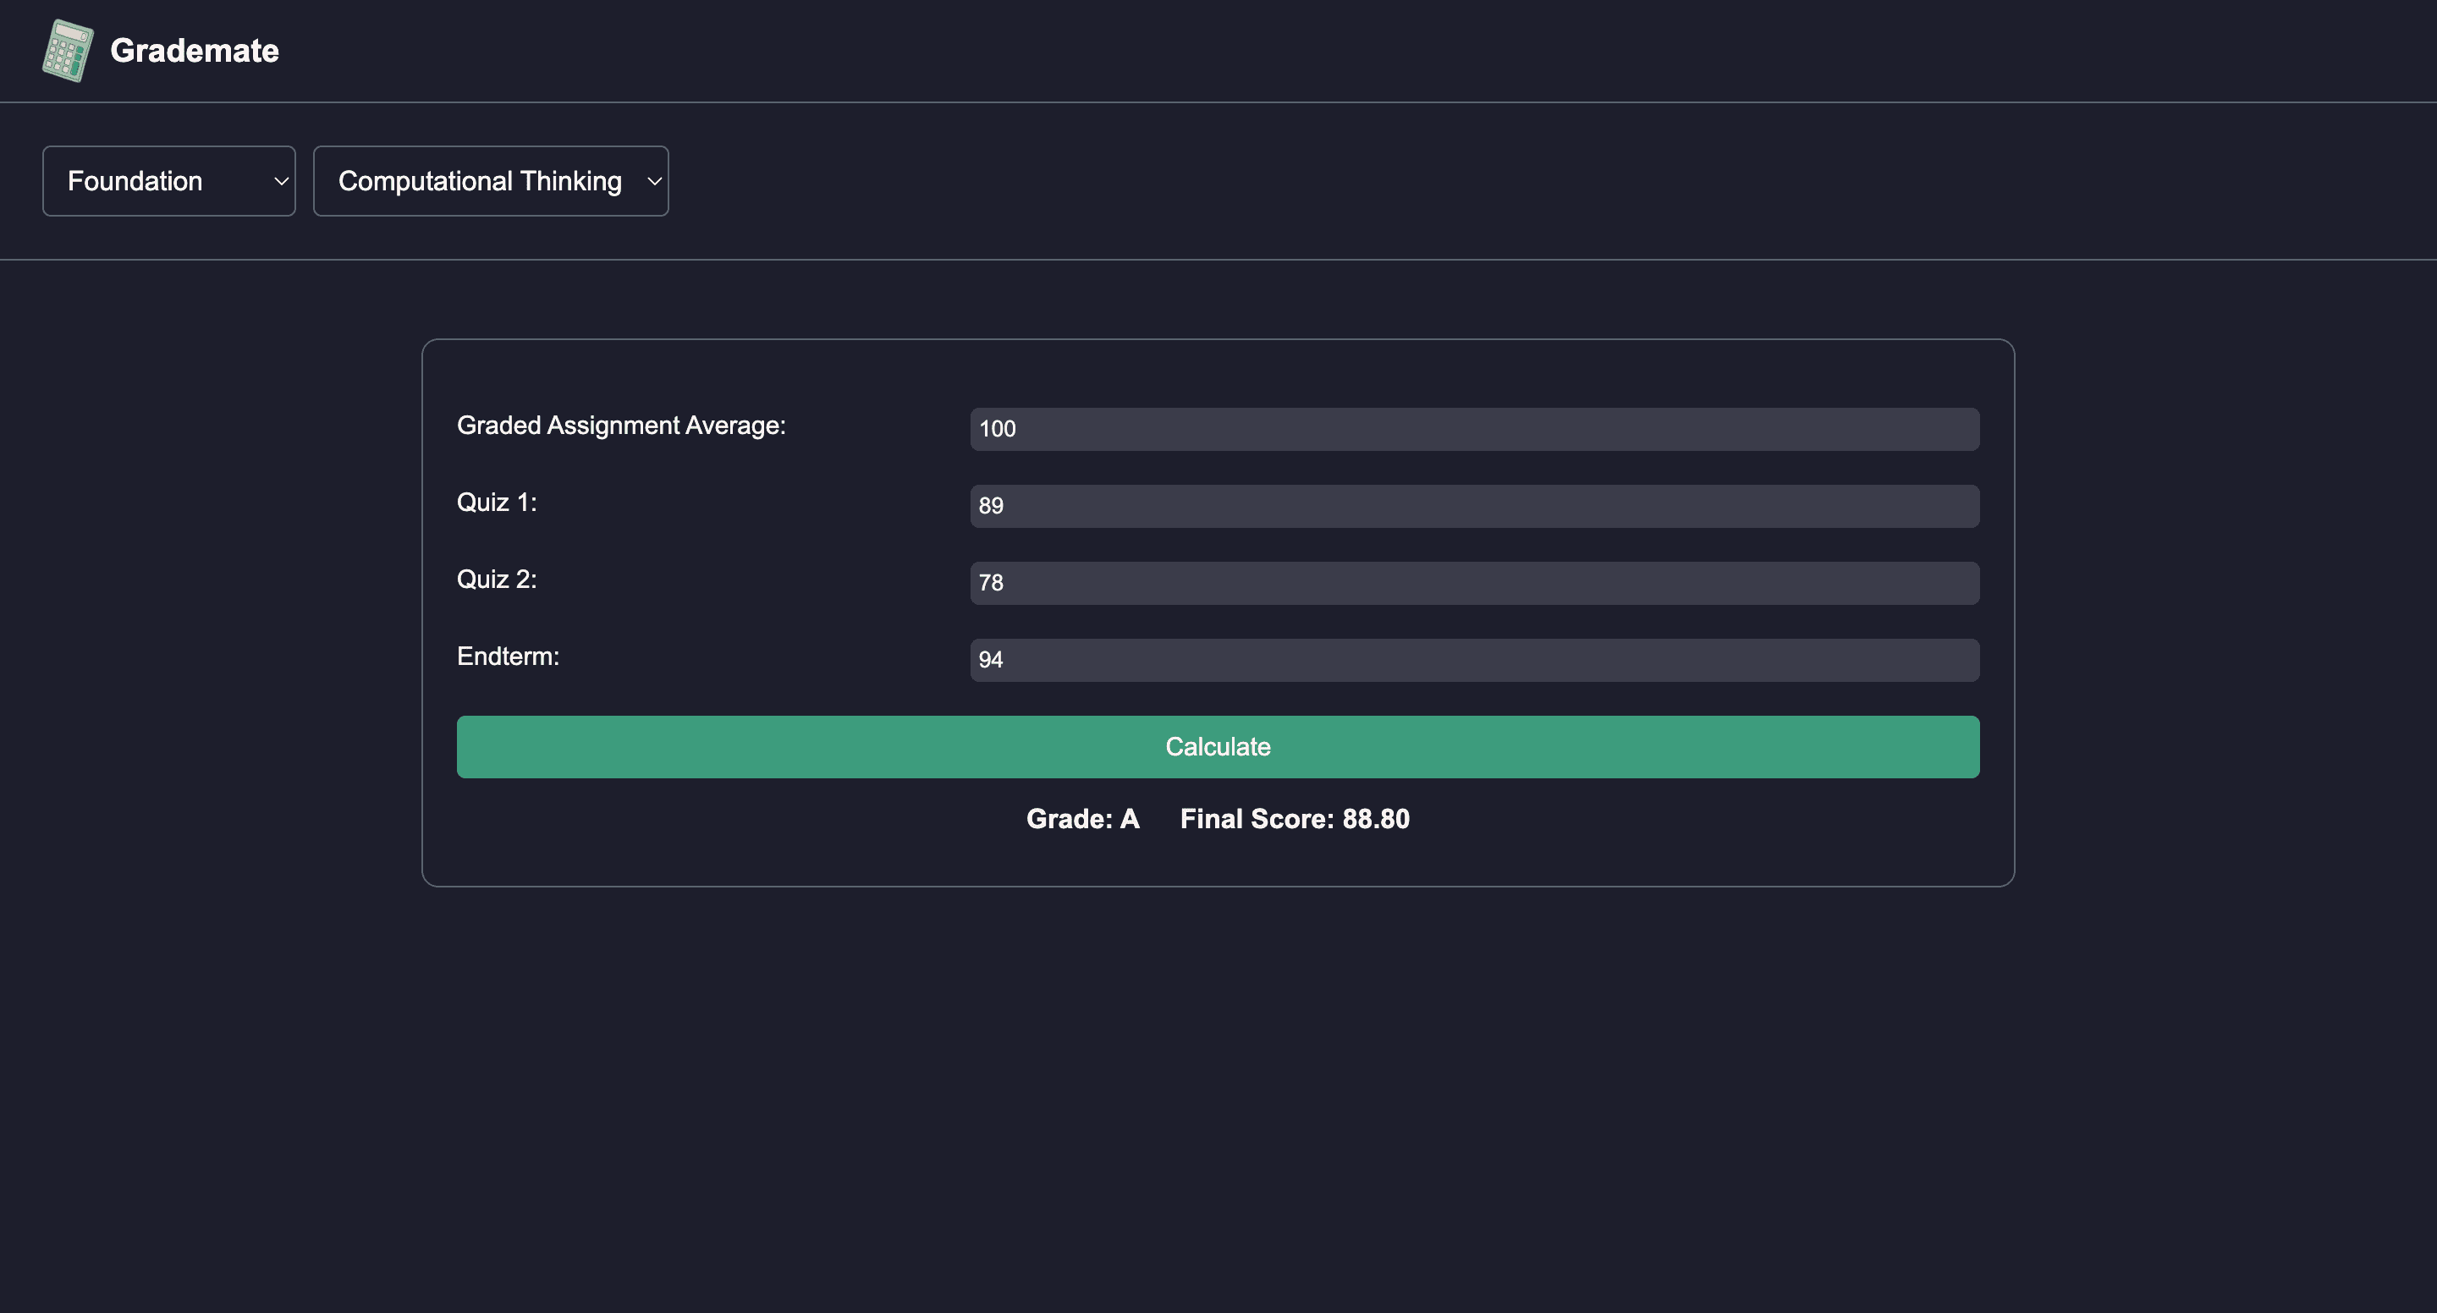Select the Endterm score field
The width and height of the screenshot is (2437, 1313).
click(1474, 659)
